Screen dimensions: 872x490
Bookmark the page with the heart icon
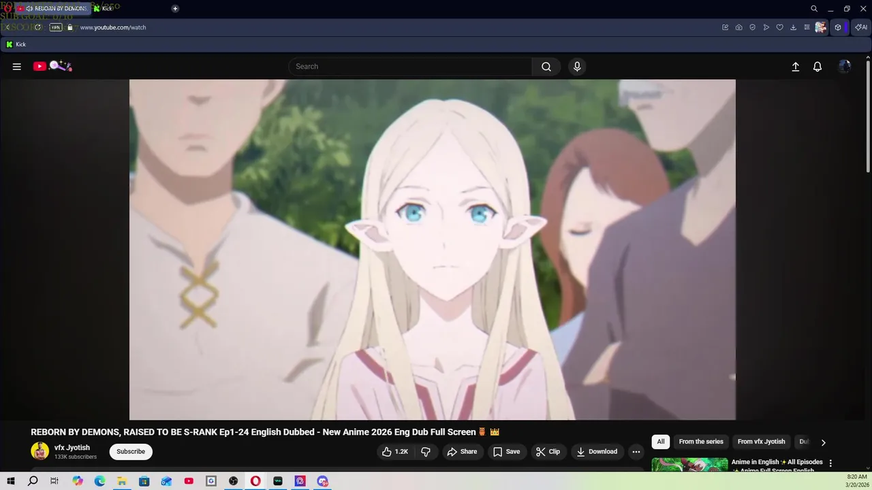780,27
